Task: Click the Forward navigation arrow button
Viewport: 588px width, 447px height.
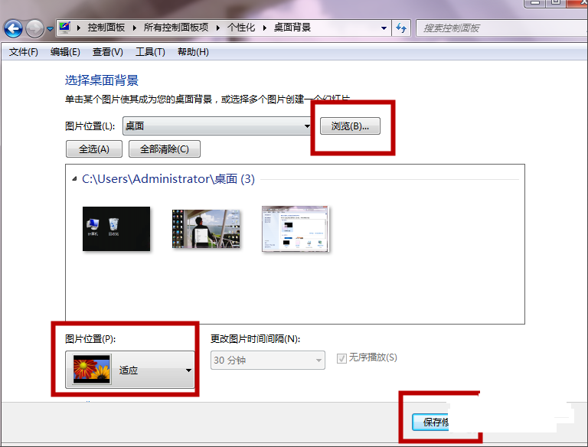Action: 34,29
